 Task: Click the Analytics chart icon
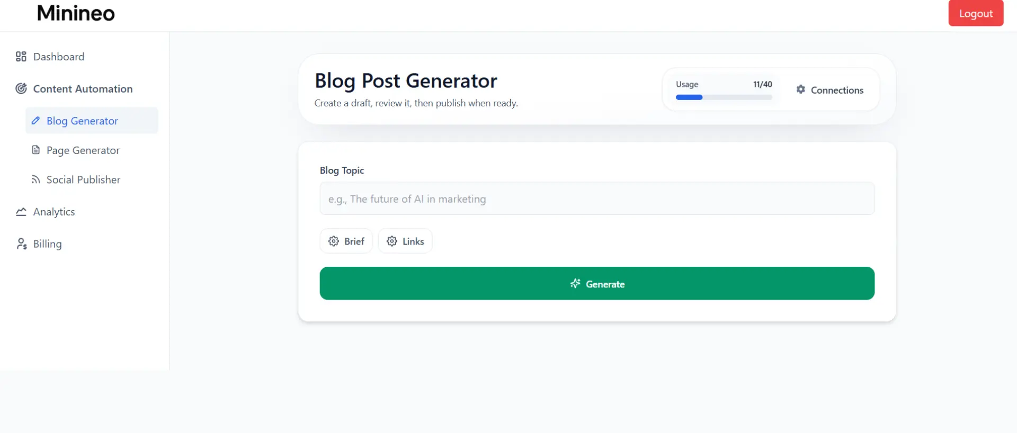21,212
